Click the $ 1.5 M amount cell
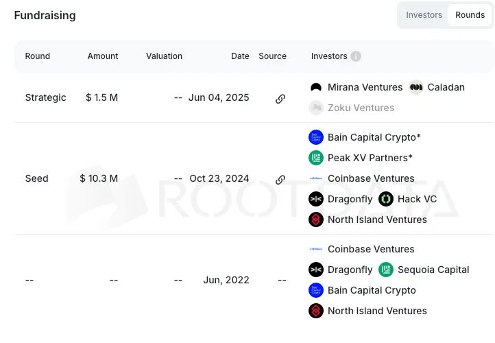Viewport: 495px width, 343px height. pyautogui.click(x=101, y=97)
